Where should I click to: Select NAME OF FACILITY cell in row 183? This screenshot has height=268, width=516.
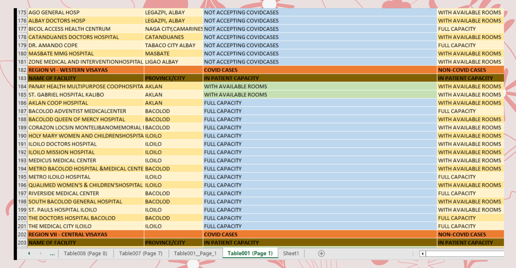(85, 78)
